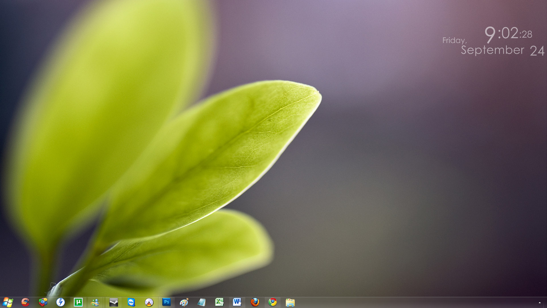Open Windows Explorer folder icon
This screenshot has width=547, height=308.
point(290,302)
